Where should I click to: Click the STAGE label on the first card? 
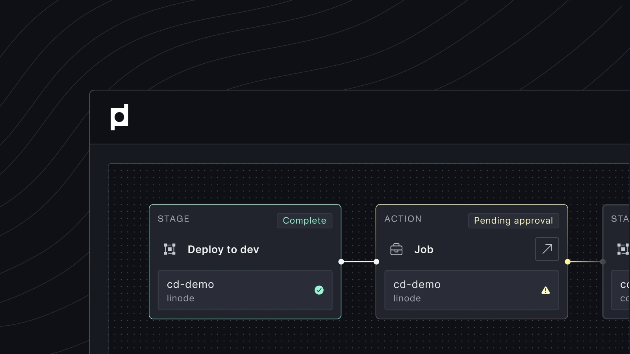coord(174,219)
